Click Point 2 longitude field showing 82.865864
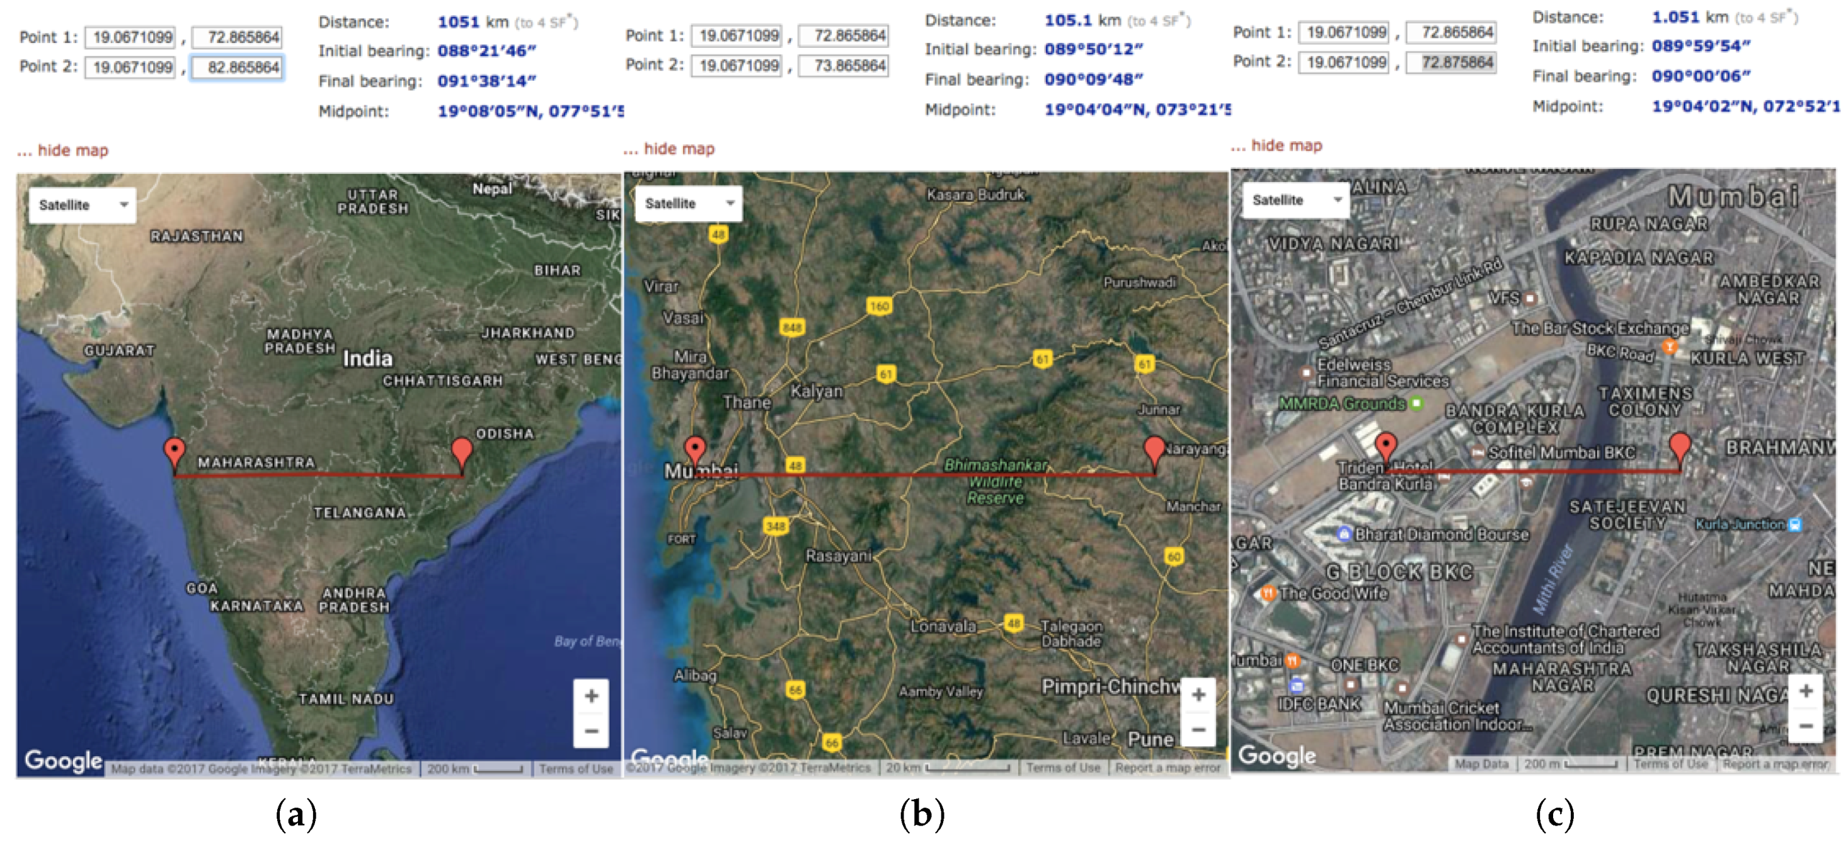Screen dimensions: 1848x842 pos(238,67)
